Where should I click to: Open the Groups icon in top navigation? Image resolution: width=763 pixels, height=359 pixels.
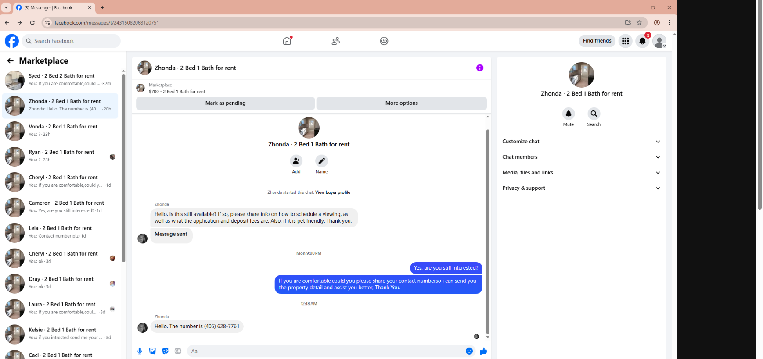pos(384,41)
